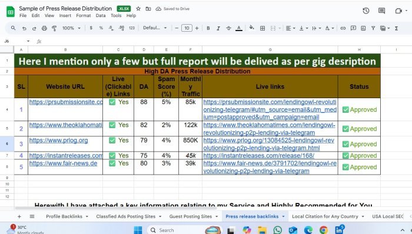Star the document
The height and width of the screenshot is (234, 412).
pyautogui.click(x=138, y=9)
